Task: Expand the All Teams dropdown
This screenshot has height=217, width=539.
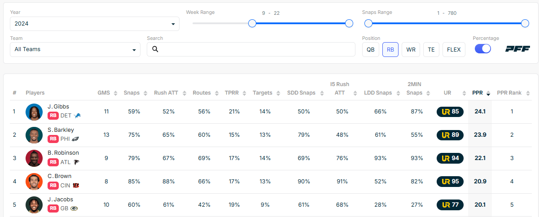Action: 75,49
